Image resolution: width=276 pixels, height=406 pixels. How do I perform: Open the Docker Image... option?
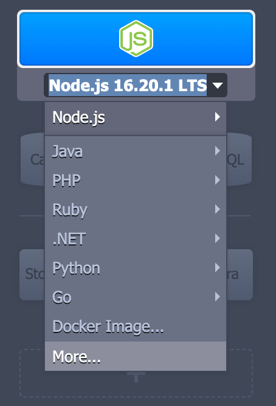click(x=108, y=327)
